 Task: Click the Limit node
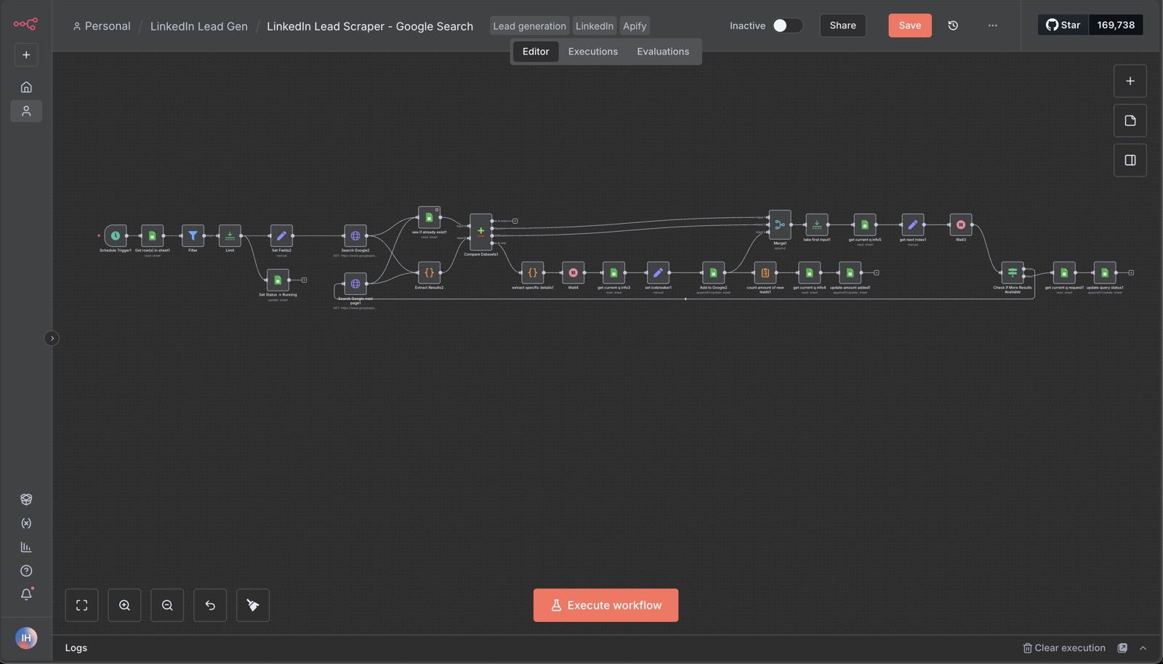(x=230, y=235)
